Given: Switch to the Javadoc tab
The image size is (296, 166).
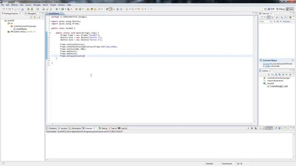Looking at the screenshot, I should [x=62, y=128].
